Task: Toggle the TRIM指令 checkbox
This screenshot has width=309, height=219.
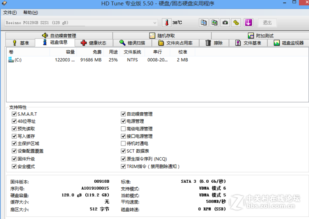Action: (123, 166)
